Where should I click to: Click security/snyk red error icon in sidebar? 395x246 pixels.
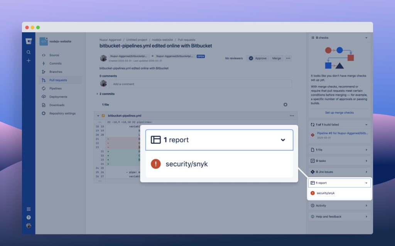click(x=312, y=193)
